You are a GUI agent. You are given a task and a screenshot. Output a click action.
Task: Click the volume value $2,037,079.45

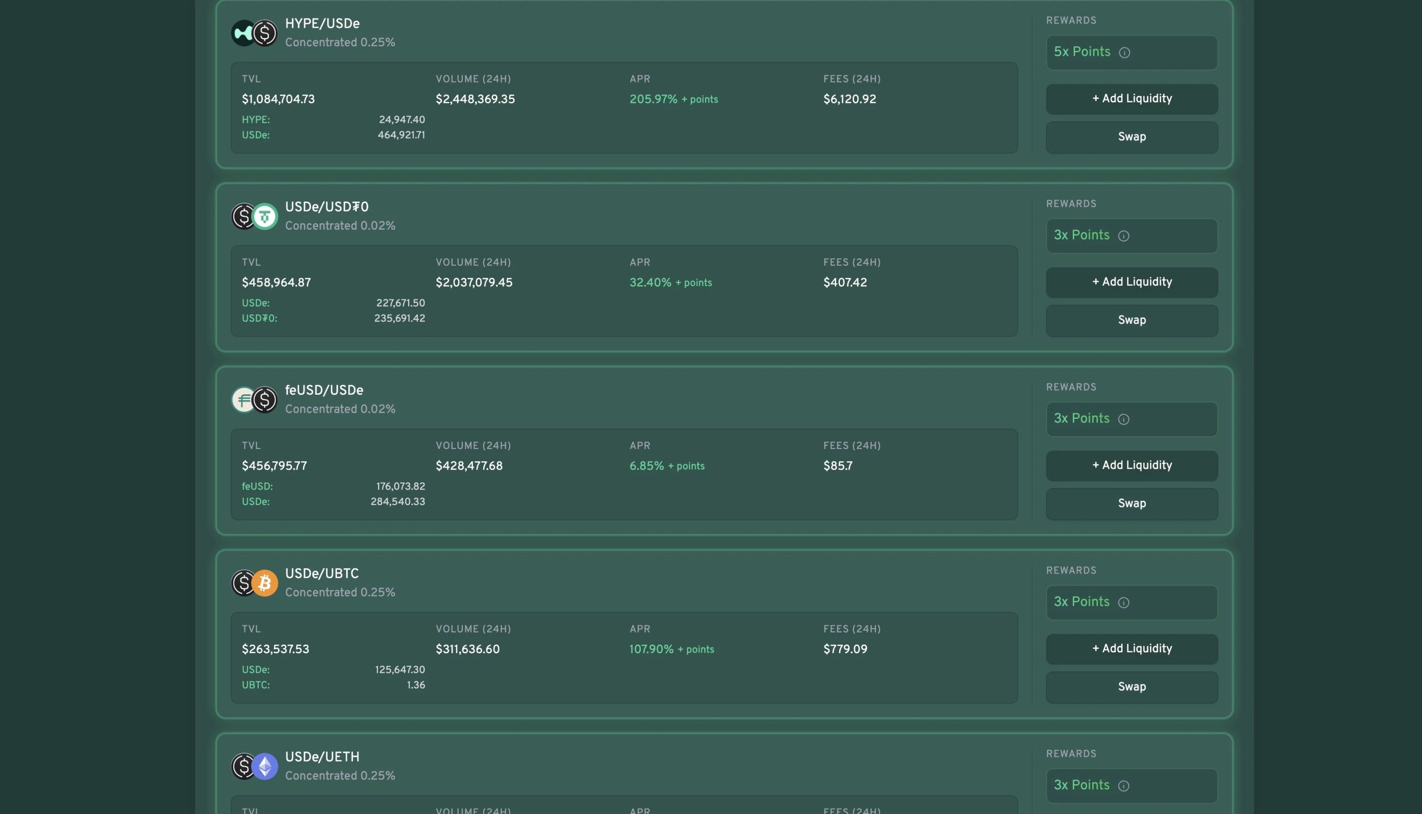474,283
